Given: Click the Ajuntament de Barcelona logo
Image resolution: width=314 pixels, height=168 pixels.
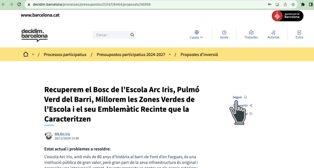Looking at the screenshot, I should point(287,16).
